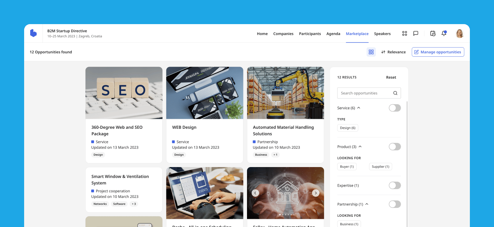Open the WEB Design opportunity title
Screen dimensions: 494x227
pyautogui.click(x=184, y=127)
